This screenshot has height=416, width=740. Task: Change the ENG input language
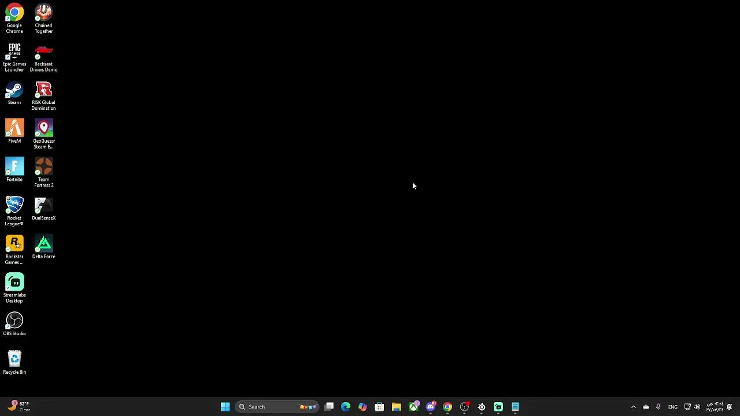pos(673,407)
